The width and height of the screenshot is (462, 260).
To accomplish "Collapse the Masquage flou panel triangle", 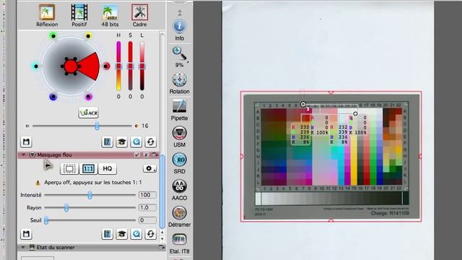I will click(x=24, y=155).
